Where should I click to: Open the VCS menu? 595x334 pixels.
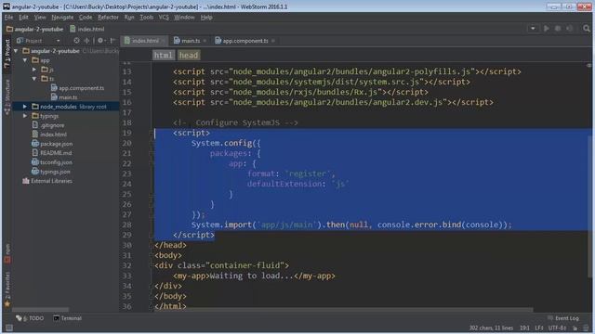164,18
